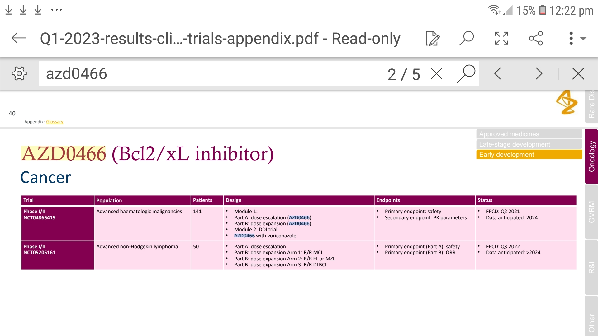This screenshot has height=336, width=598.
Task: Close the find bar
Action: pyautogui.click(x=578, y=74)
